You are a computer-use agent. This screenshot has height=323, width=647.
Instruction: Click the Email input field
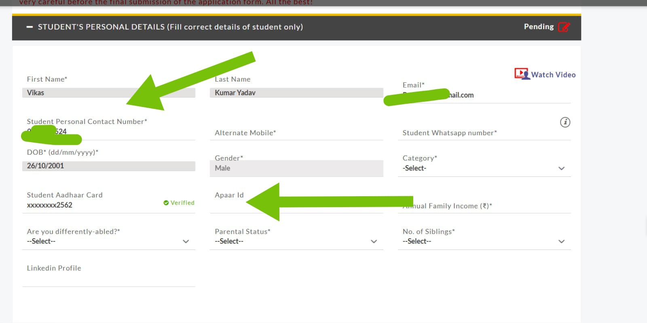(484, 96)
